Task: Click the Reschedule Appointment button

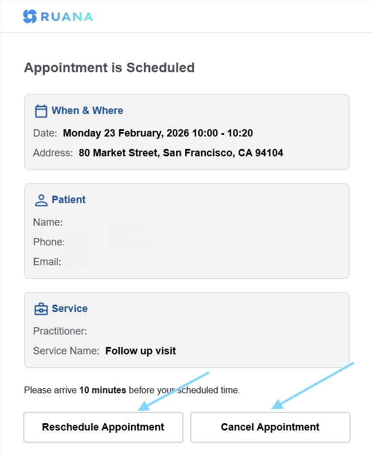Action: (103, 427)
